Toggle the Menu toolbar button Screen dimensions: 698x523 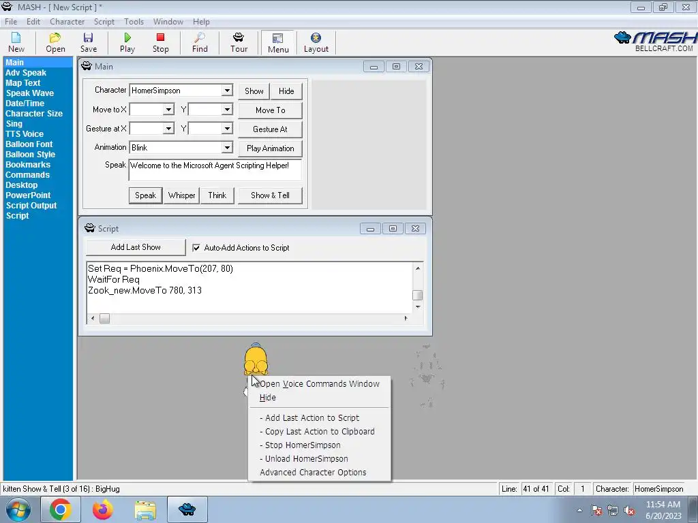pyautogui.click(x=278, y=43)
